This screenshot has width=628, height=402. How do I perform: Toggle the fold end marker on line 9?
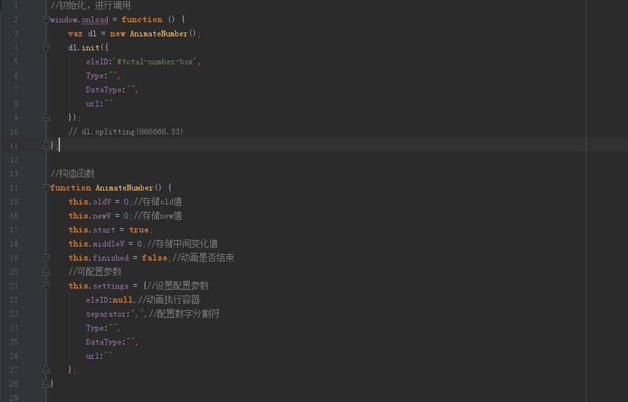click(x=46, y=117)
